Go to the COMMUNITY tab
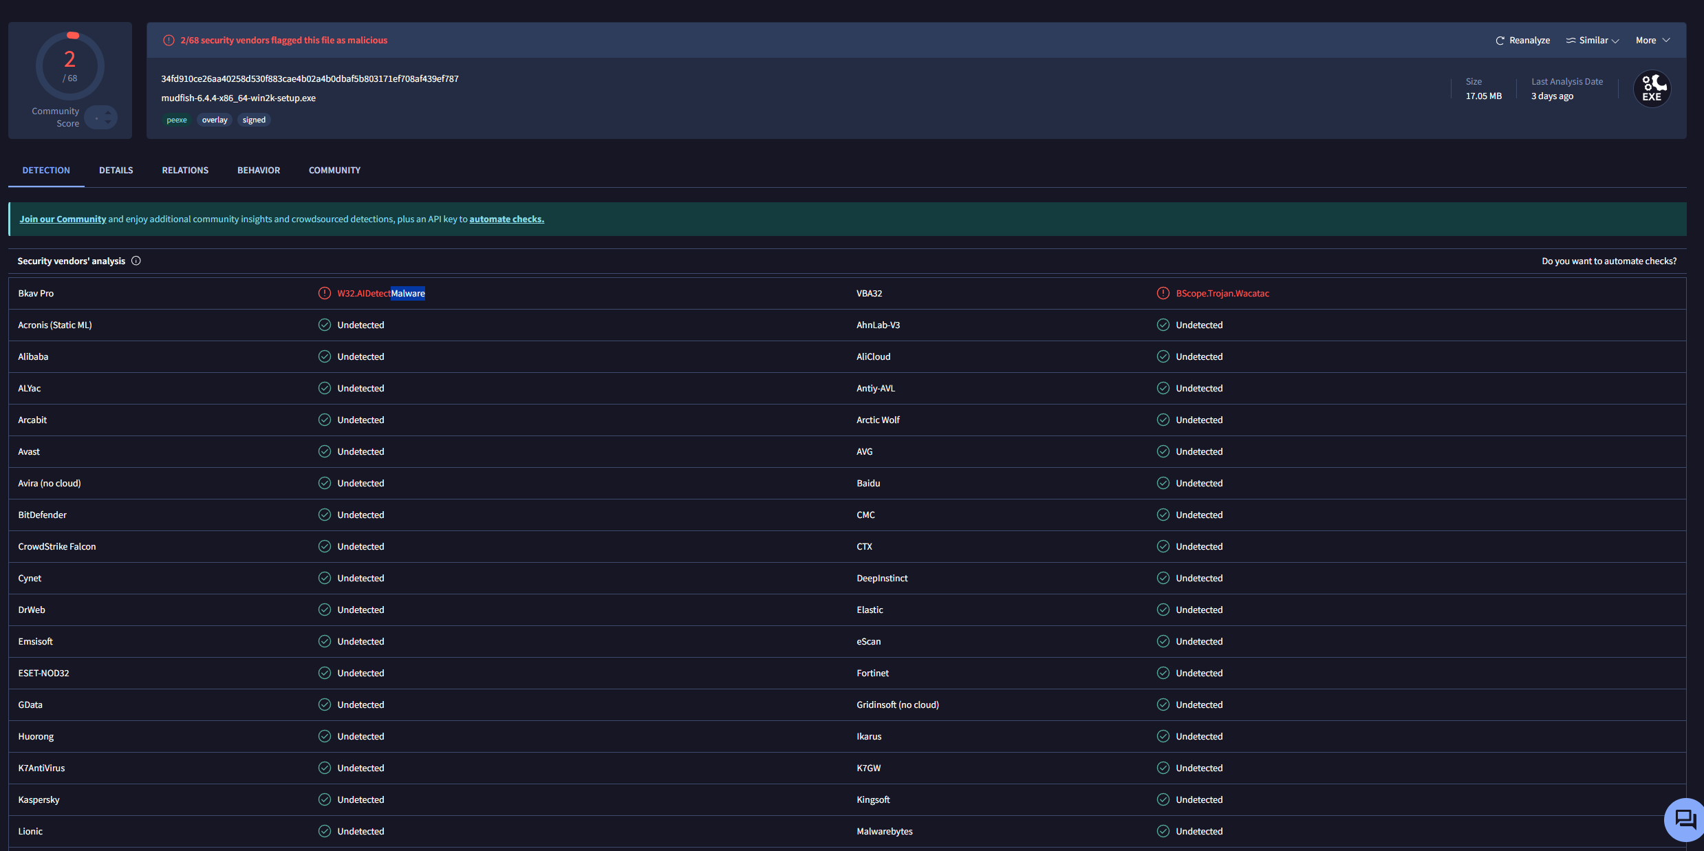Viewport: 1704px width, 851px height. 334,170
